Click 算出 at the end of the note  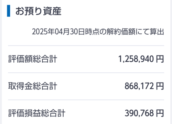tap(157, 32)
